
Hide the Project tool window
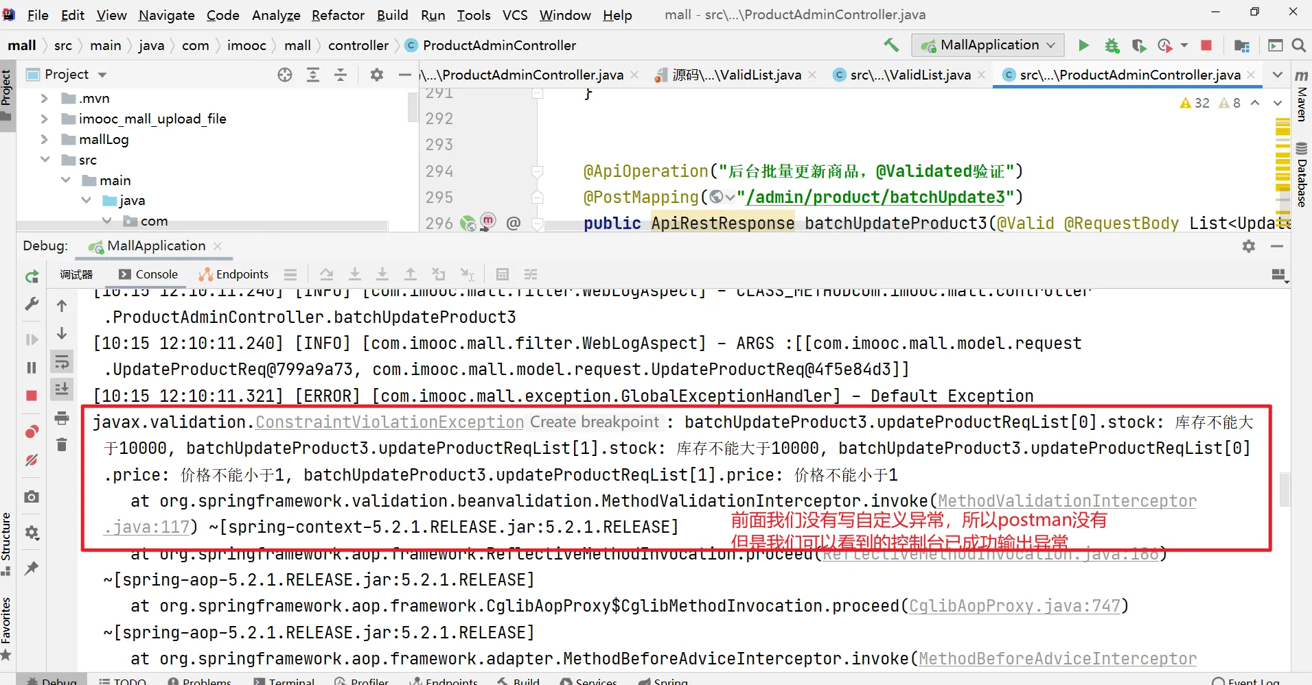tap(405, 75)
